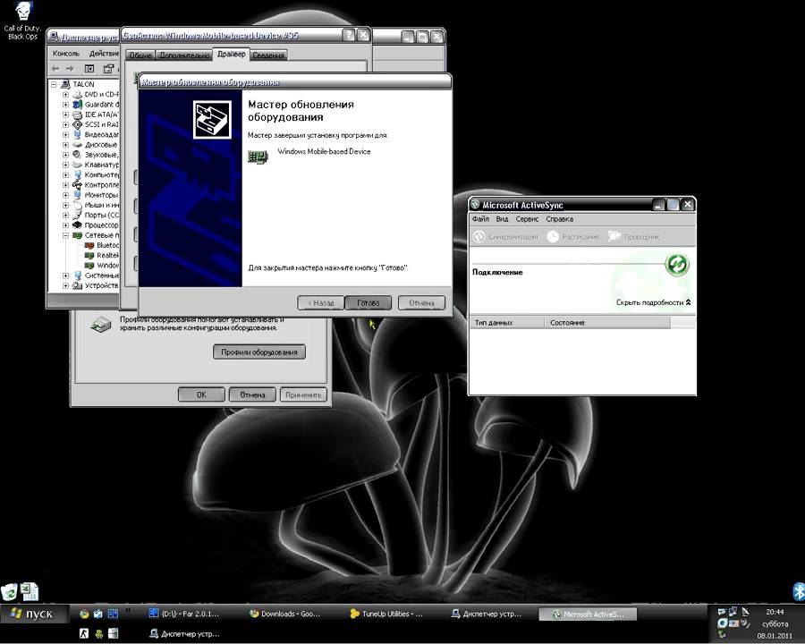Click Назад button in wizard
Screen dimensions: 805x644
pos(321,303)
